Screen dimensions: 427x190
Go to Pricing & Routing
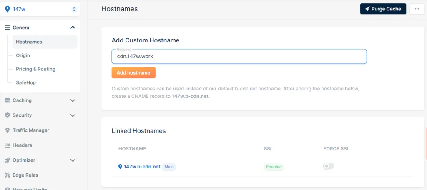point(35,69)
